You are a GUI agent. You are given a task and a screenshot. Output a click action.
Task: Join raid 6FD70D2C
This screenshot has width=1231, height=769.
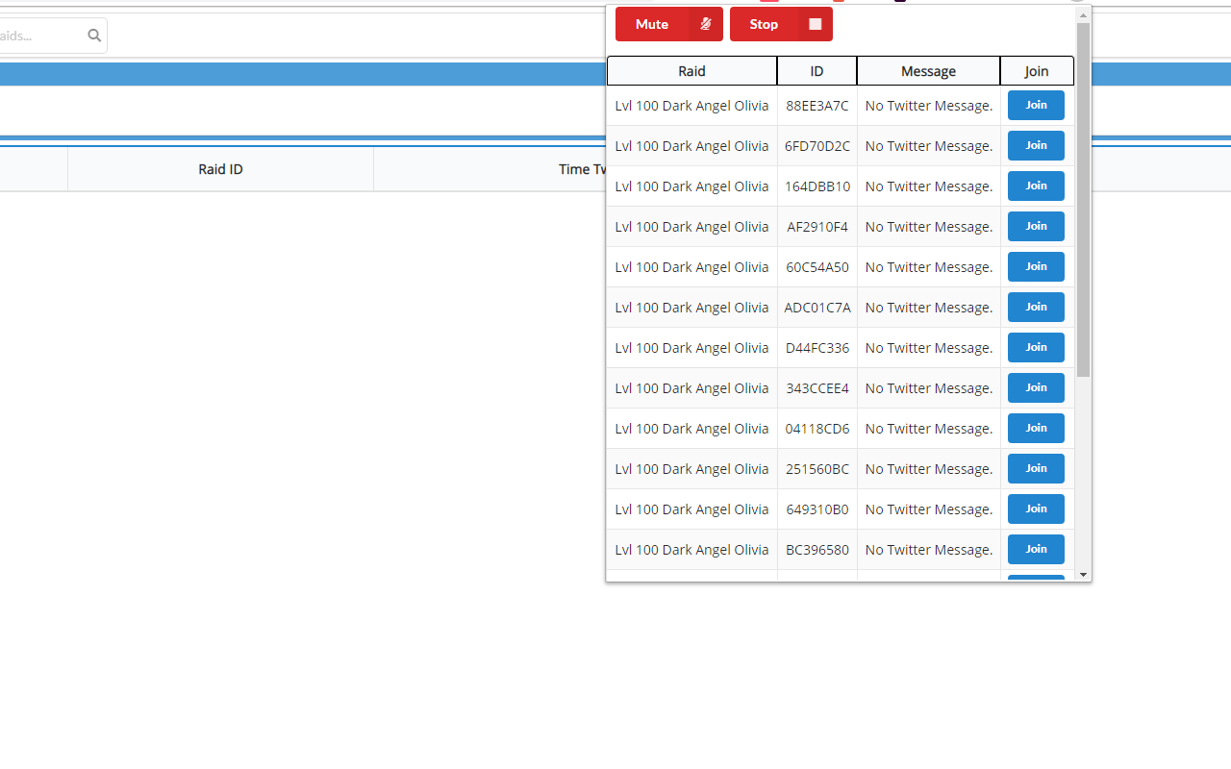coord(1036,145)
